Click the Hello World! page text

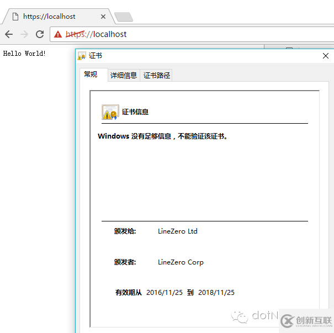pyautogui.click(x=24, y=53)
